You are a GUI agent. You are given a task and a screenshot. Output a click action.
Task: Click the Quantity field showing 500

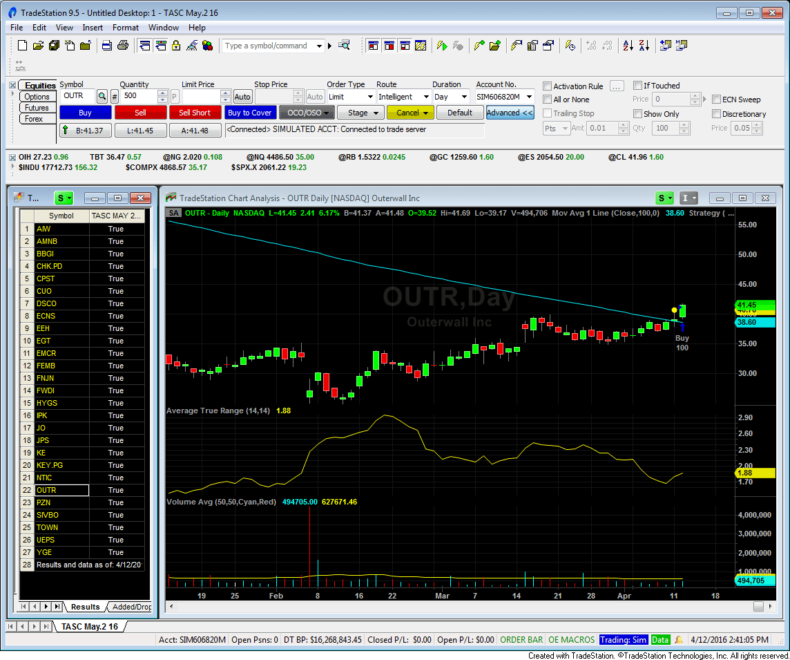(139, 96)
